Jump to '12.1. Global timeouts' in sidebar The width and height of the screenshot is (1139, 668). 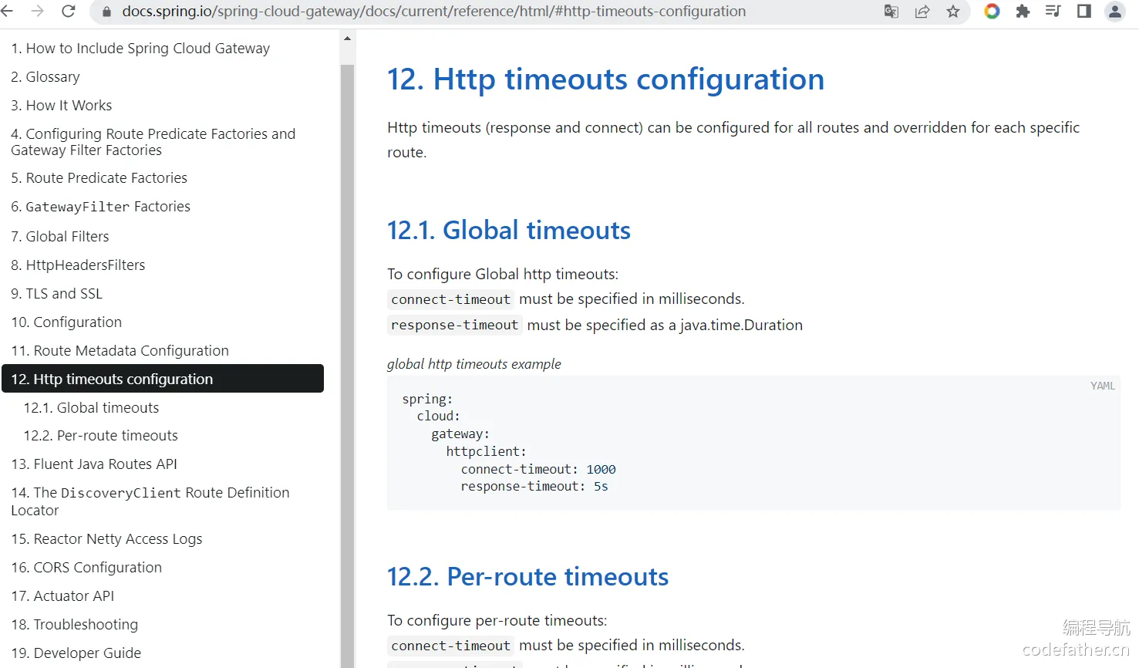click(x=91, y=408)
